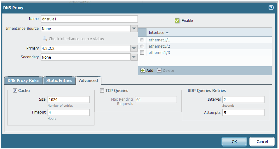279x149 pixels.
Task: Click the green plus Add icon
Action: [143, 70]
